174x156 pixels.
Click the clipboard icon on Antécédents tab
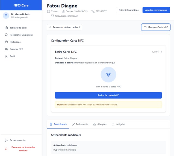coord(51,124)
